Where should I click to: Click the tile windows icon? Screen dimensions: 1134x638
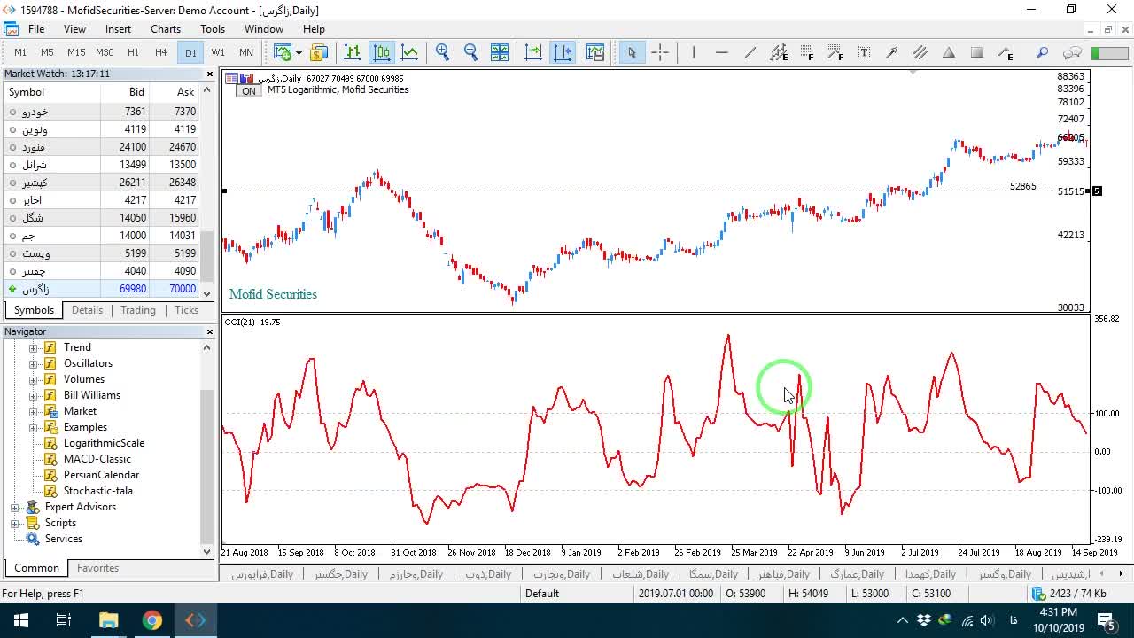(500, 52)
